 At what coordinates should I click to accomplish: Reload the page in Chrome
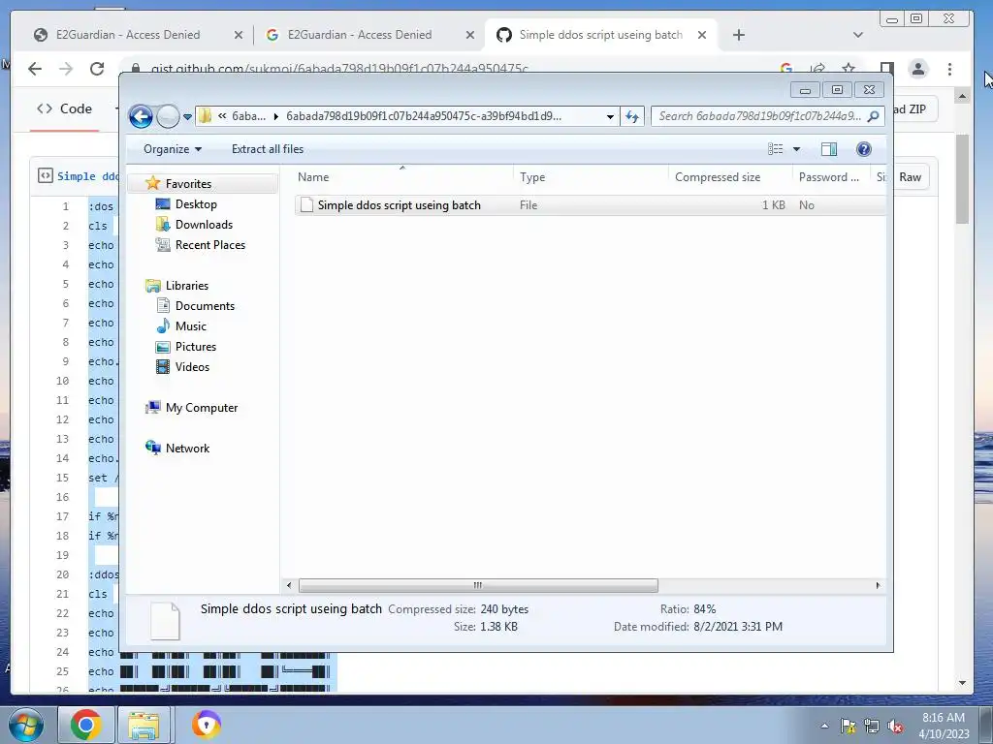pos(97,69)
